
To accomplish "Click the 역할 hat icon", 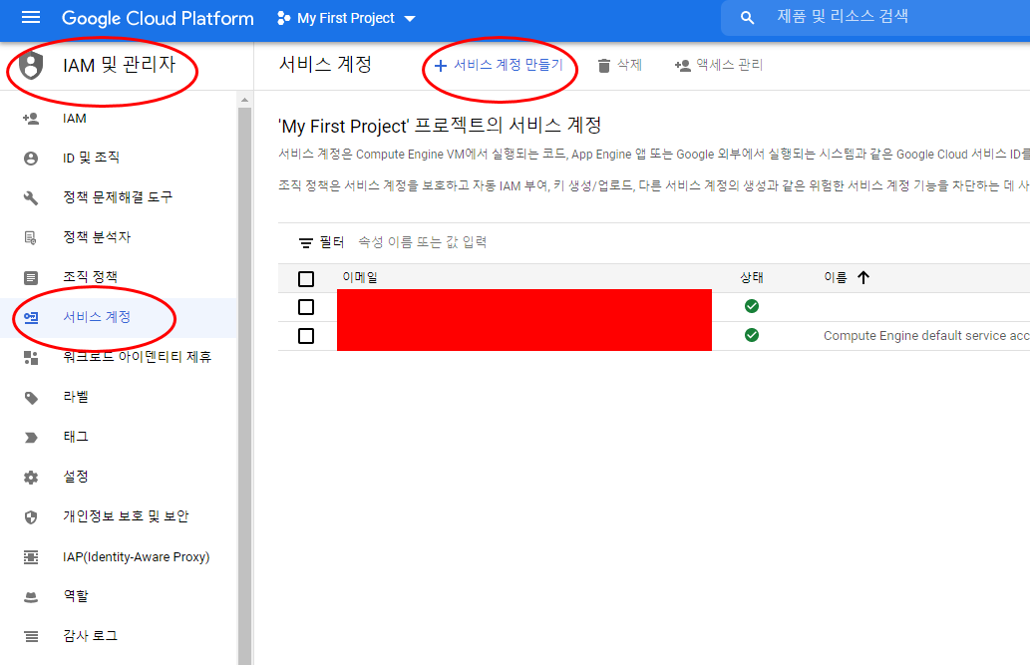I will coord(31,597).
